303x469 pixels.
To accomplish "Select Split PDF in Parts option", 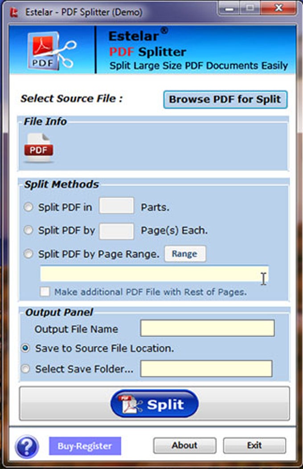I will tap(29, 207).
